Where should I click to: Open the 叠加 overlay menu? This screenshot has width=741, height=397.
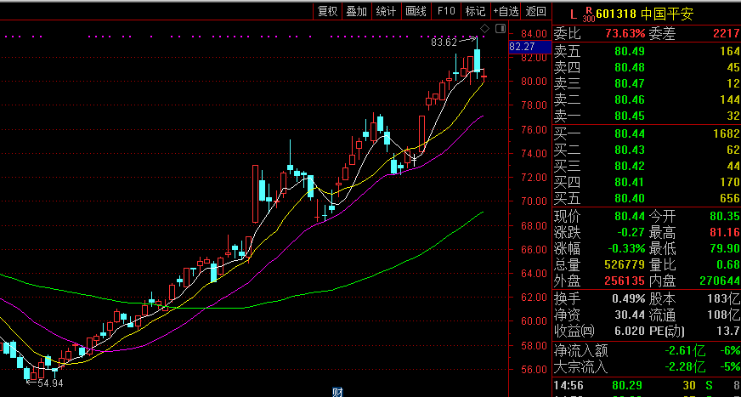[x=357, y=11]
